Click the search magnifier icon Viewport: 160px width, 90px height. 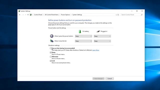point(142,15)
